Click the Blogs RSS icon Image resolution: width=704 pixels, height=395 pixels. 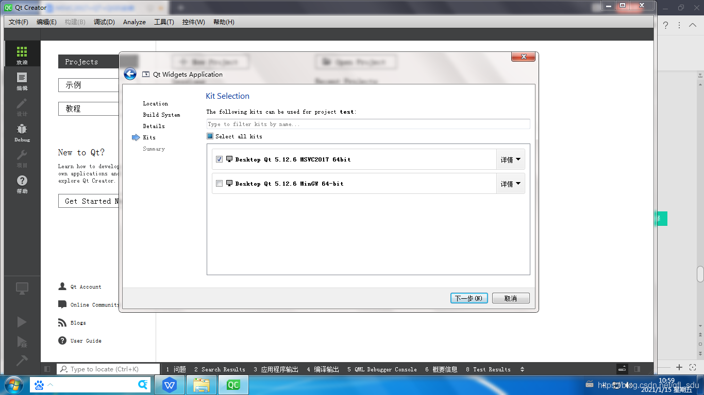click(x=62, y=322)
